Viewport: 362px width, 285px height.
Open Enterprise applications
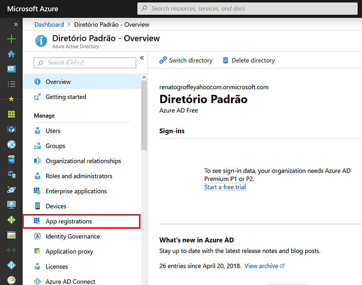(x=82, y=191)
